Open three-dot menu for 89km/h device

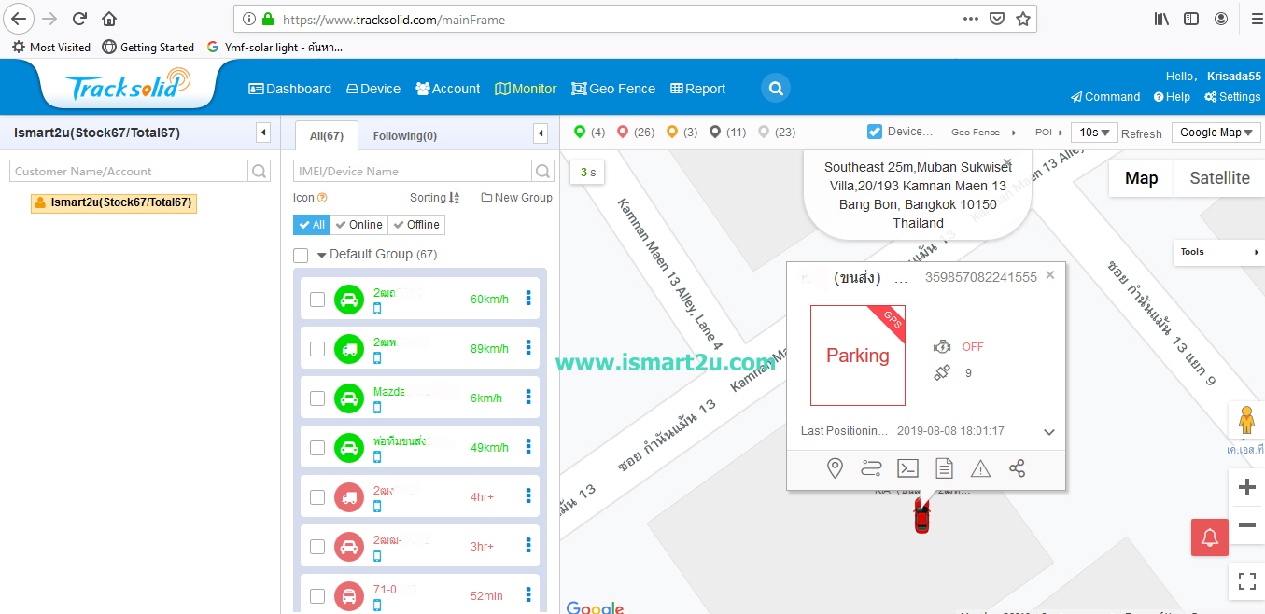[528, 348]
